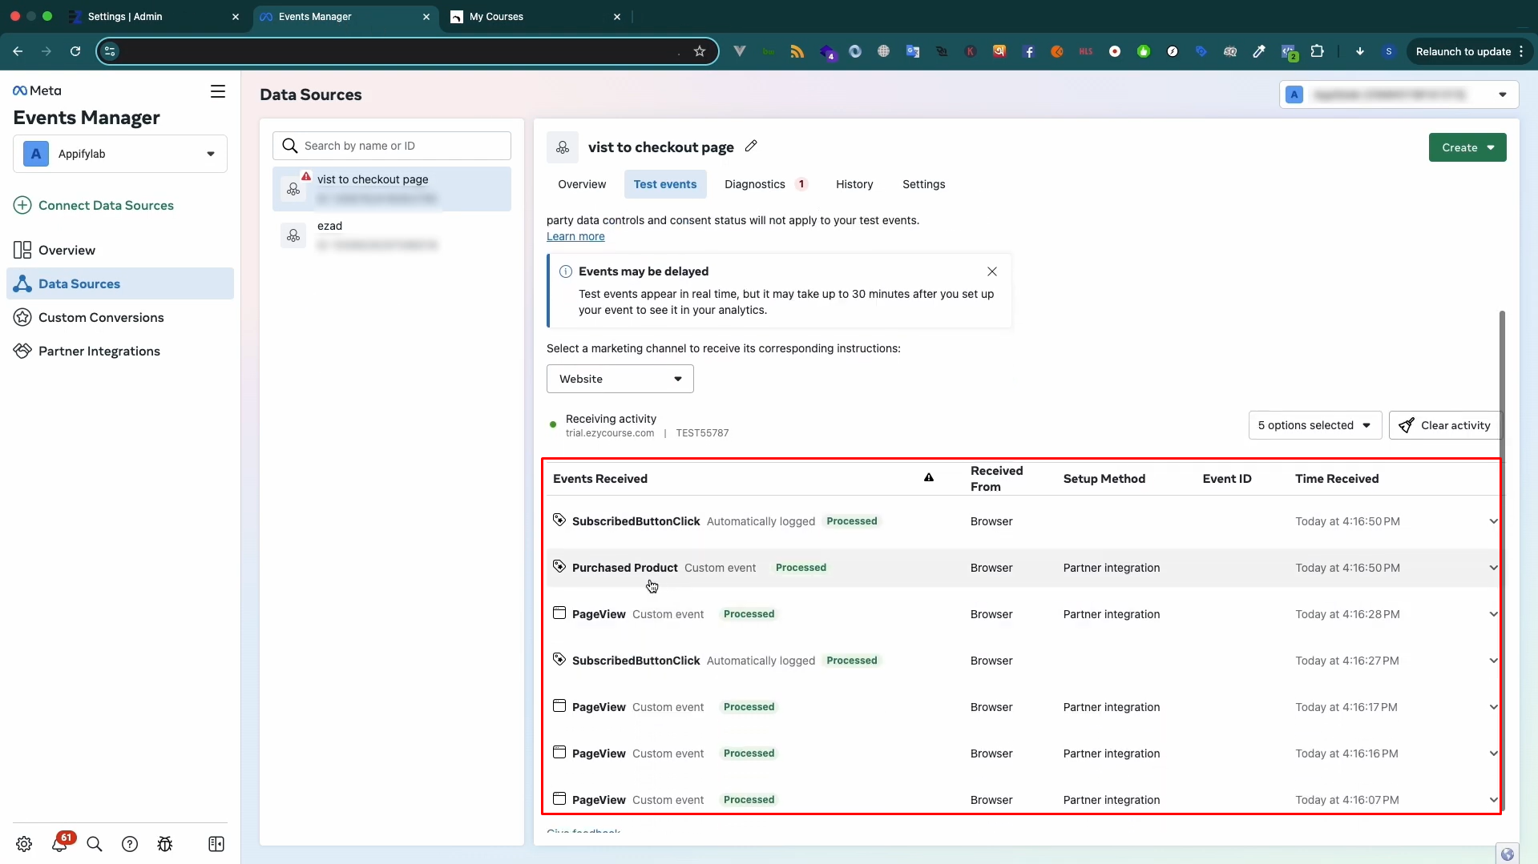The height and width of the screenshot is (864, 1538).
Task: Click Connect Data Sources link
Action: (94, 205)
